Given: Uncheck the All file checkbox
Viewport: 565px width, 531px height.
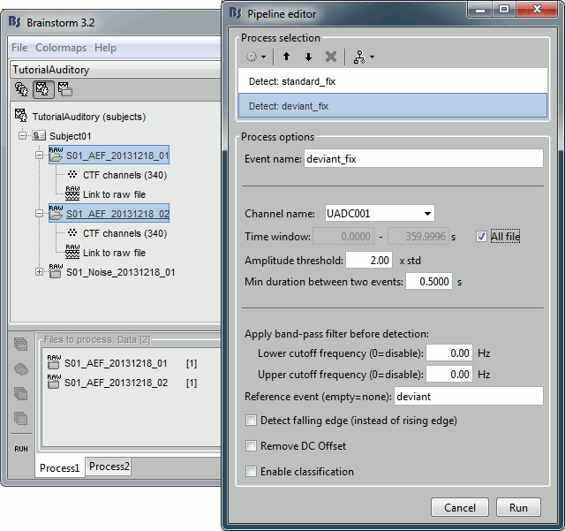Looking at the screenshot, I should 480,237.
